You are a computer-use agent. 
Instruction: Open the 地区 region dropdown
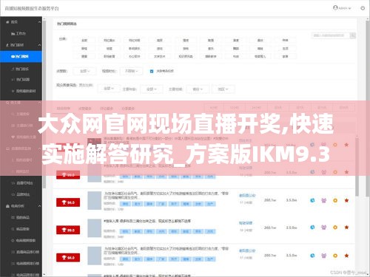223,89
